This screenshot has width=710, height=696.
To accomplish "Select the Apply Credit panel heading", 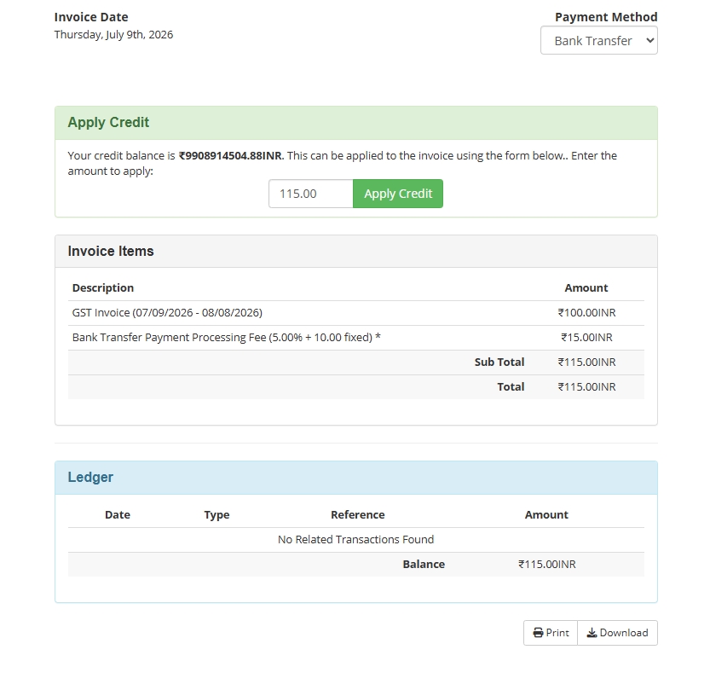I will (x=108, y=122).
